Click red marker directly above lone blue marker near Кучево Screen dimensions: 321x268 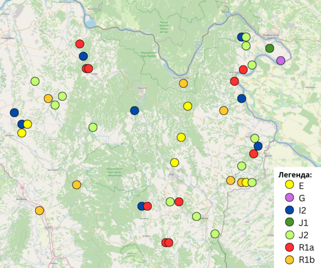(80, 43)
